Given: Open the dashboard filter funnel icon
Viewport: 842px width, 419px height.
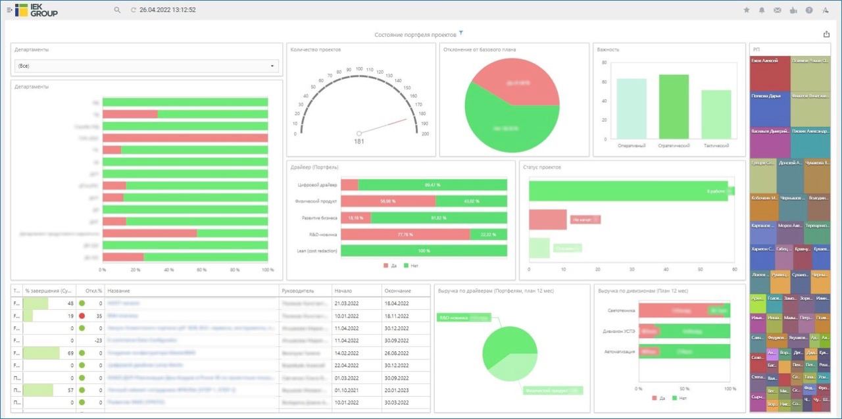Looking at the screenshot, I should point(461,33).
